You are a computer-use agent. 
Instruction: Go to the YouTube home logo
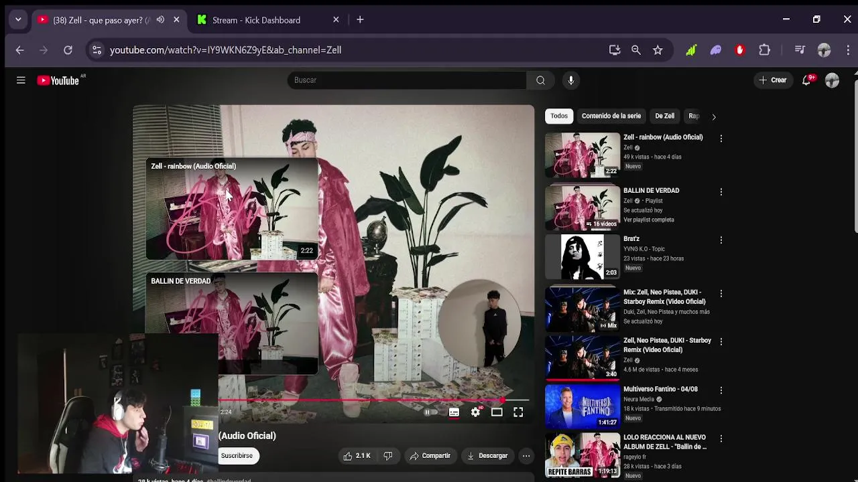pyautogui.click(x=58, y=80)
